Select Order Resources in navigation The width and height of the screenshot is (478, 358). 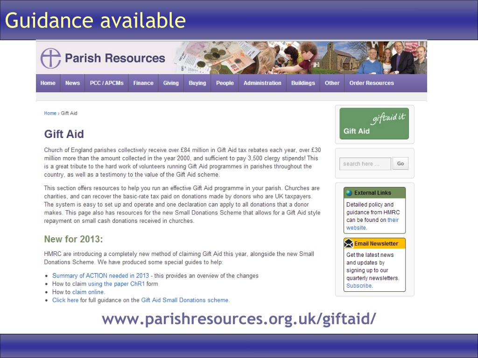(372, 83)
